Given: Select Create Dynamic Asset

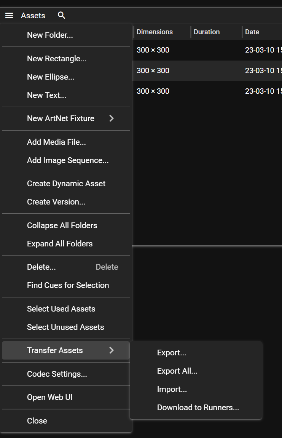Looking at the screenshot, I should [66, 184].
